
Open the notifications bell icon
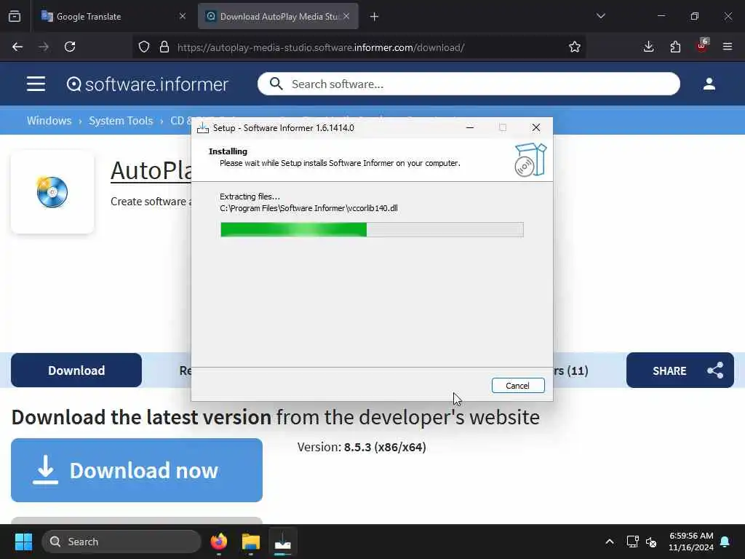click(x=725, y=542)
